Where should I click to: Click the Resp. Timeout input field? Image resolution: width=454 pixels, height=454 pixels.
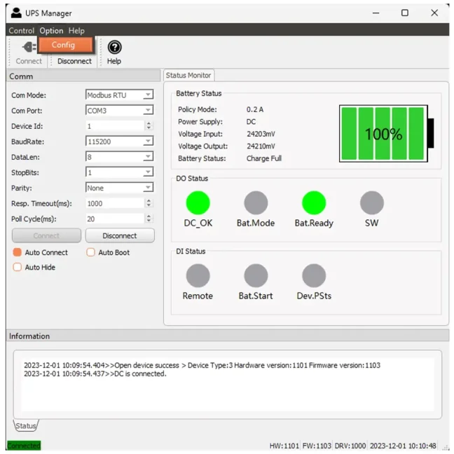click(115, 203)
